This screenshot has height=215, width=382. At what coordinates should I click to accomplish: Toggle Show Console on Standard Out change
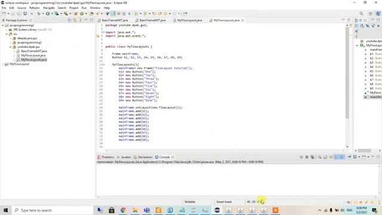click(336, 157)
